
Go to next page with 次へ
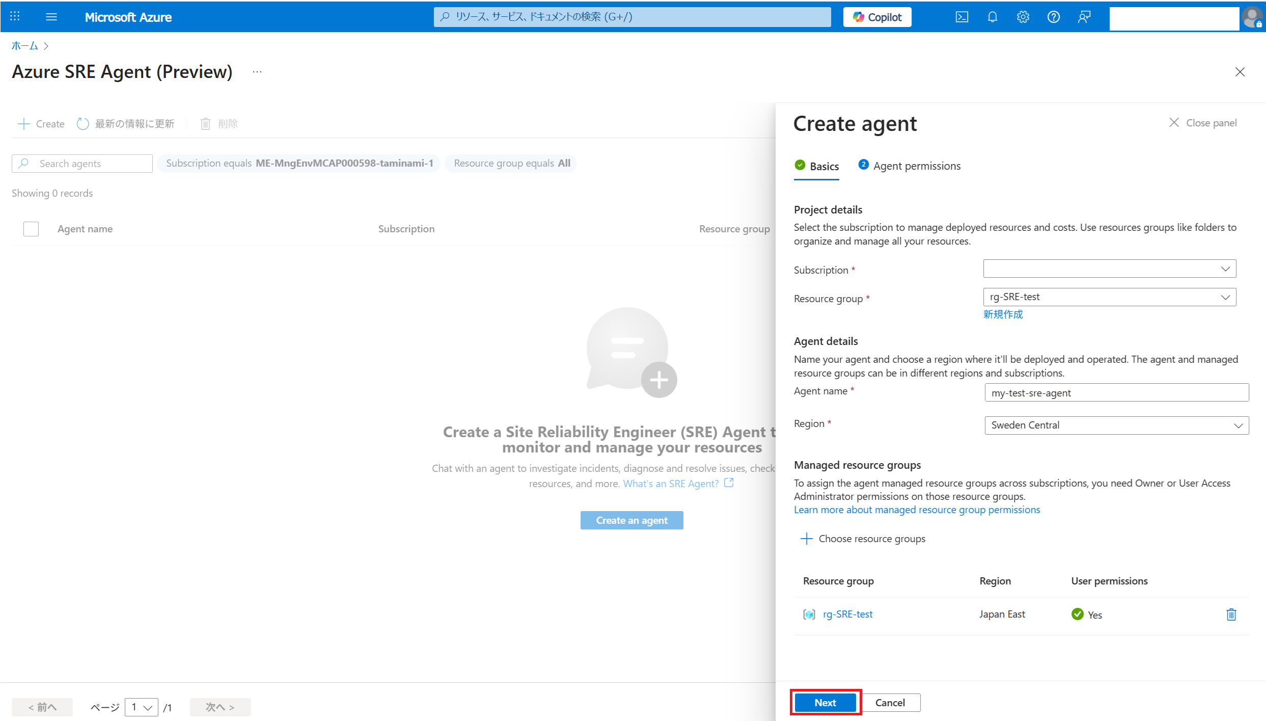pos(220,707)
